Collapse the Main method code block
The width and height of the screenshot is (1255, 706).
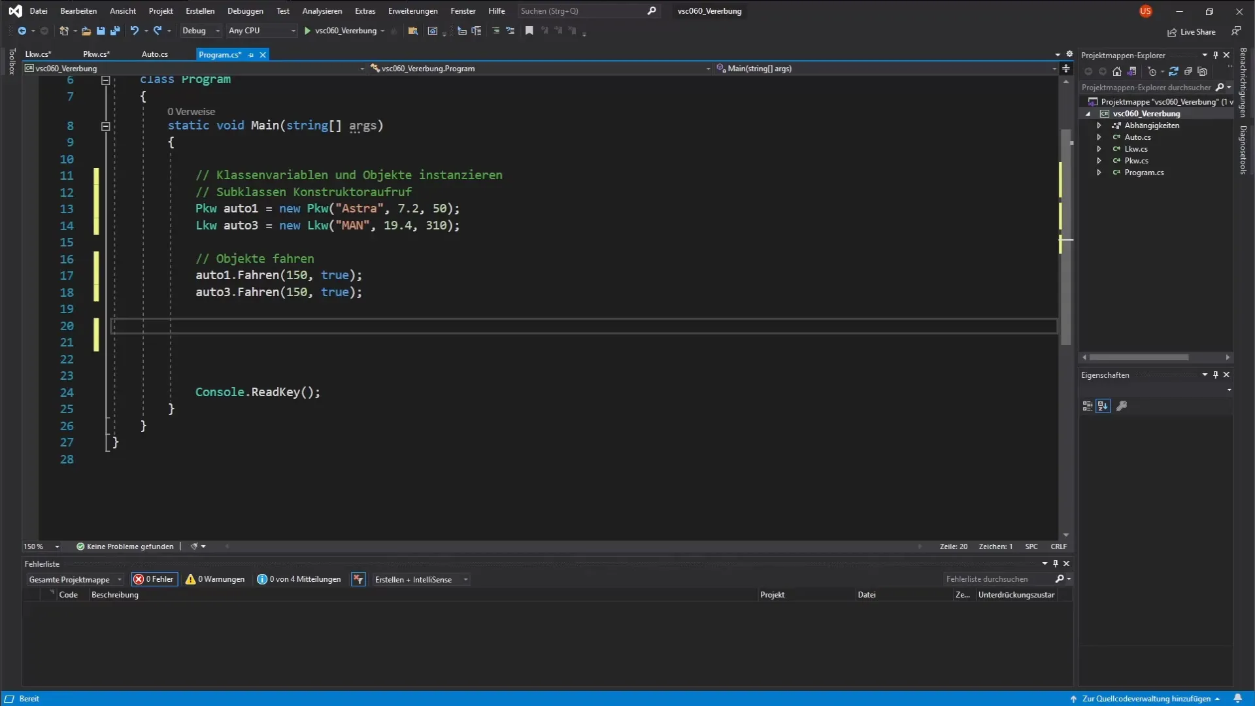(x=105, y=126)
